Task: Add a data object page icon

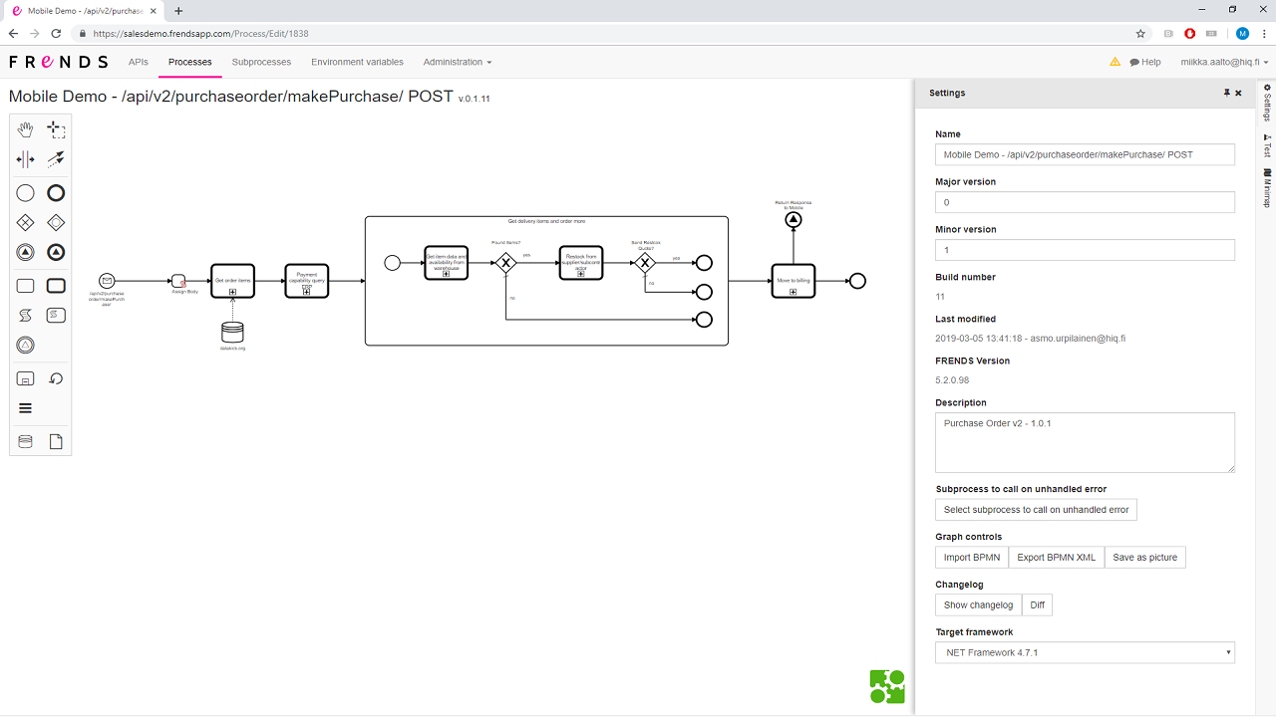Action: (x=56, y=441)
